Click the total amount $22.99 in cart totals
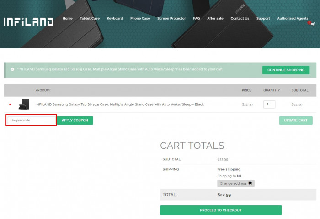320x219 pixels. click(224, 195)
